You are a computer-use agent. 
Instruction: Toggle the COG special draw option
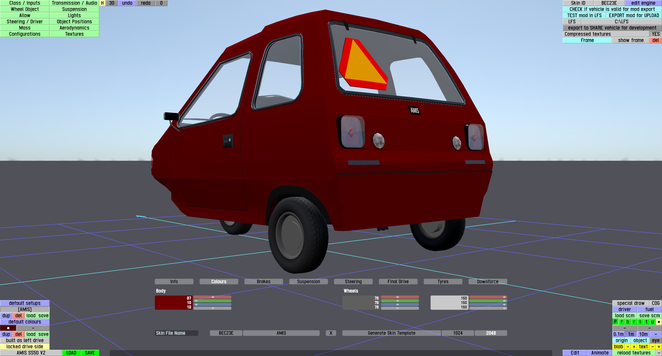click(x=656, y=303)
